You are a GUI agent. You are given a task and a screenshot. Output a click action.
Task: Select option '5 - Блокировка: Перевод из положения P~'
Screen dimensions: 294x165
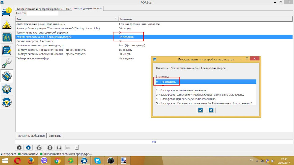pos(206,103)
